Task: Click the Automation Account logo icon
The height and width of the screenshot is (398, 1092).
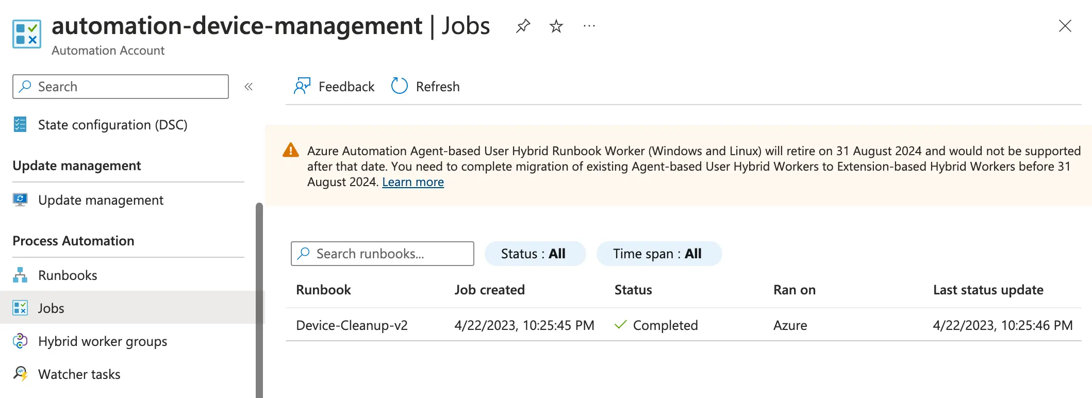Action: (27, 34)
